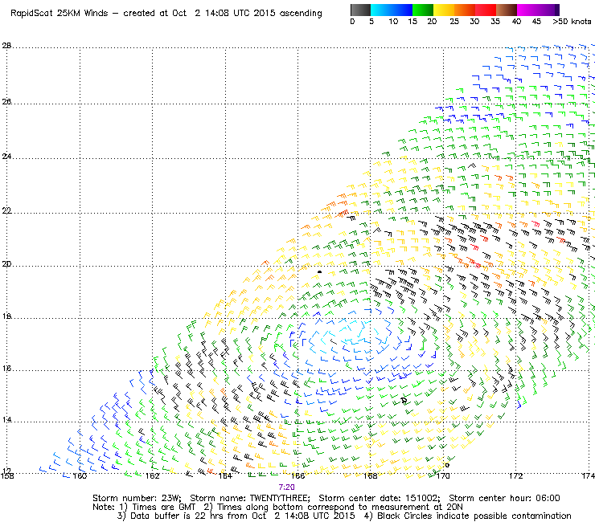Click the longitude axis label '162'
Screen dimensions: 595x522
click(152, 475)
